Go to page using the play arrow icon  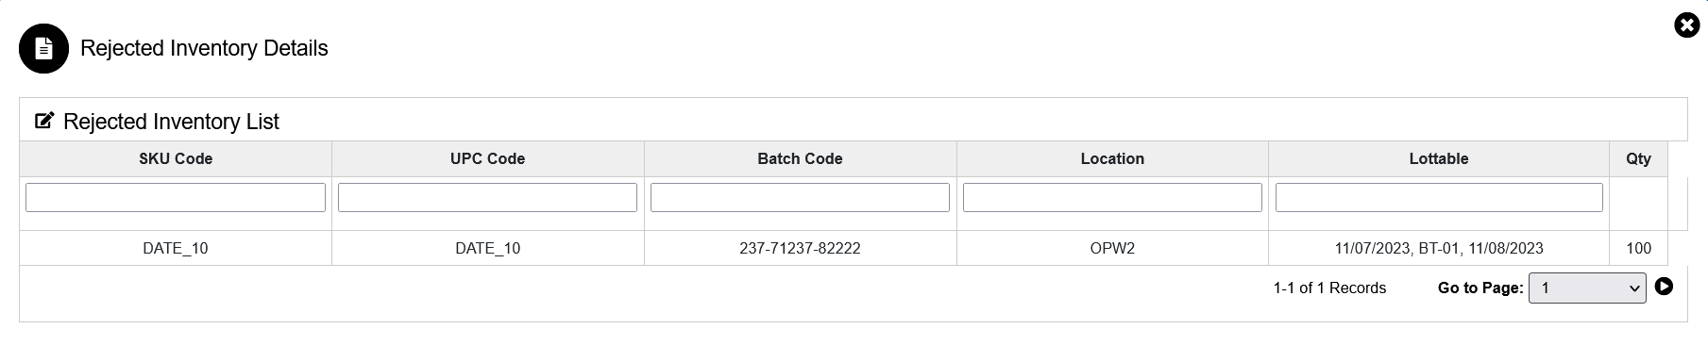(1664, 287)
